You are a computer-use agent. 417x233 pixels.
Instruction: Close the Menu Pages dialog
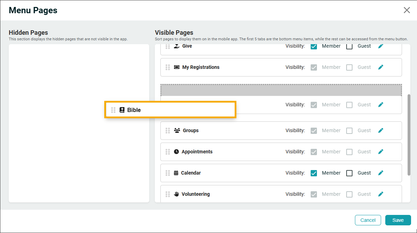[407, 10]
